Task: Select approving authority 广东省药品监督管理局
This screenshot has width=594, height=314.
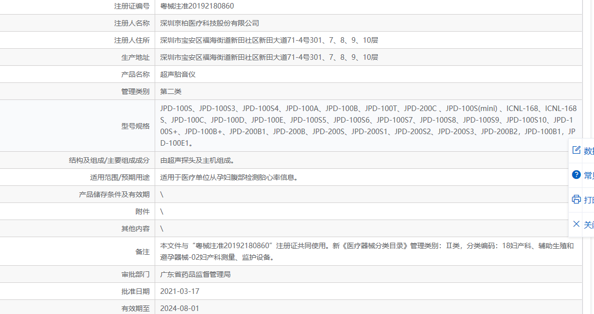Action: (195, 274)
